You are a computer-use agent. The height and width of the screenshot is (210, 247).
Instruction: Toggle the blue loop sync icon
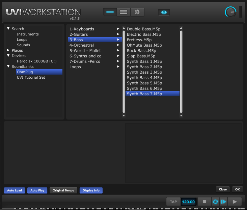(x=215, y=202)
